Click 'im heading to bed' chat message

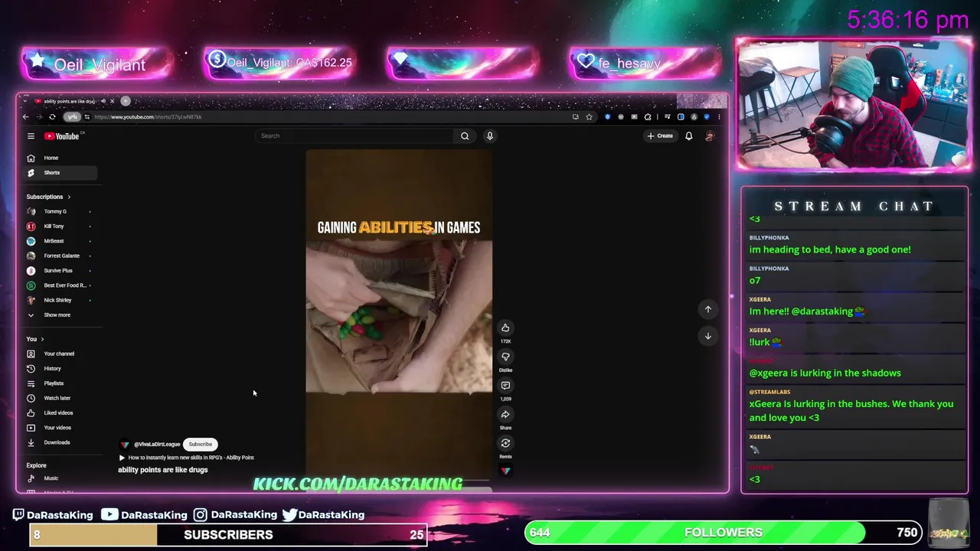click(830, 249)
